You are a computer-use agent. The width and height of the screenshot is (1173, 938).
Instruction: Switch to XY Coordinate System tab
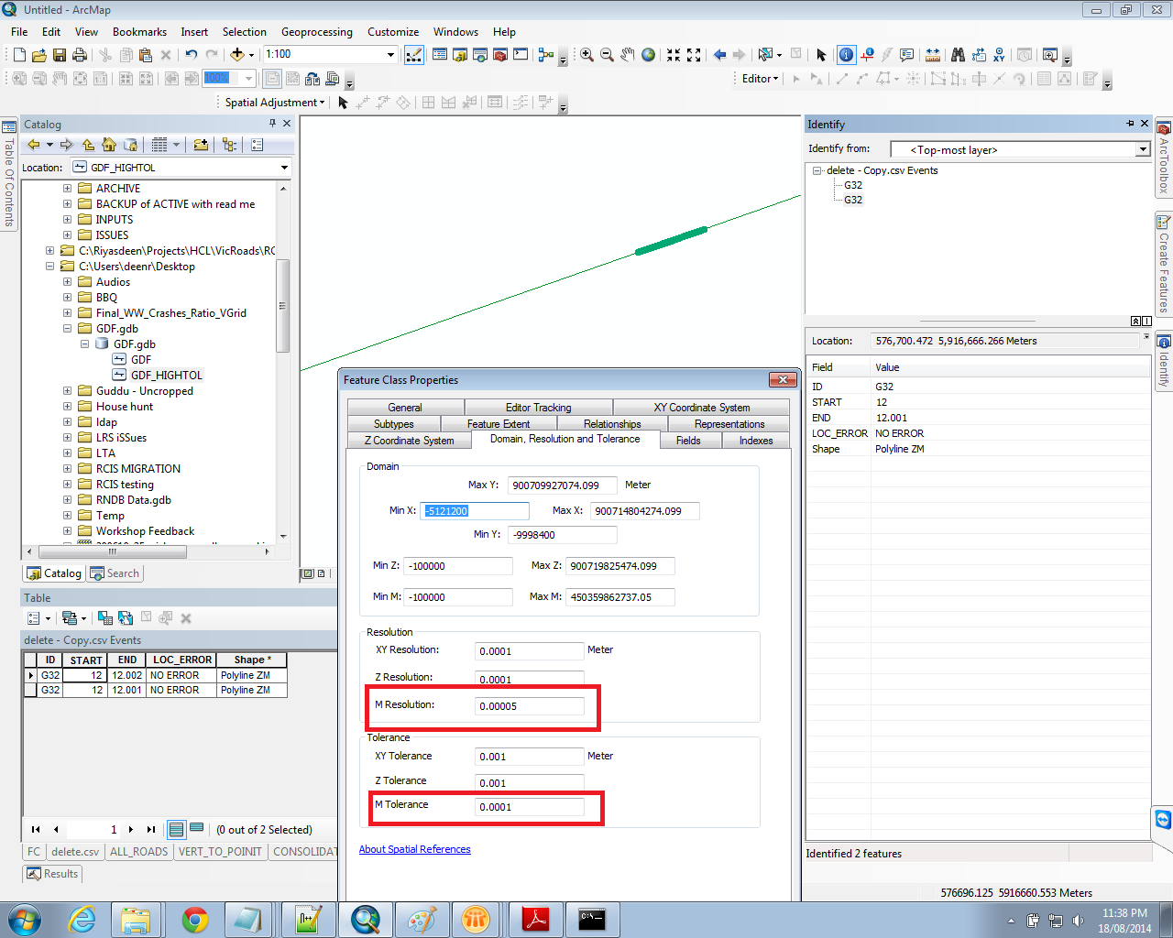pos(701,408)
